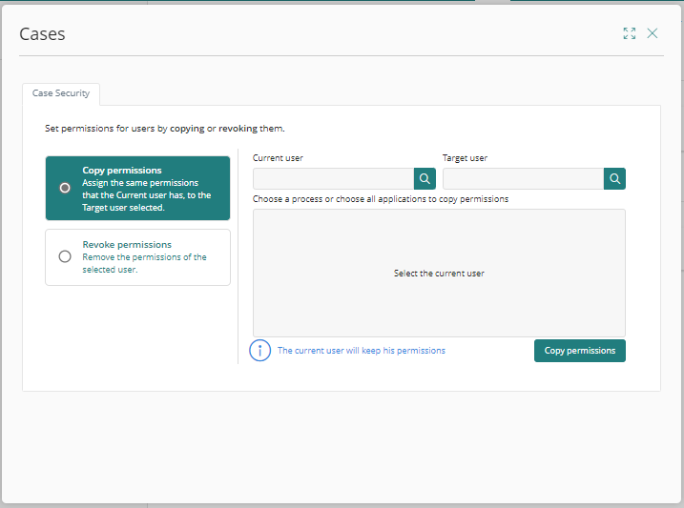Click the Cases dialog title
Image resolution: width=684 pixels, height=508 pixels.
click(42, 34)
